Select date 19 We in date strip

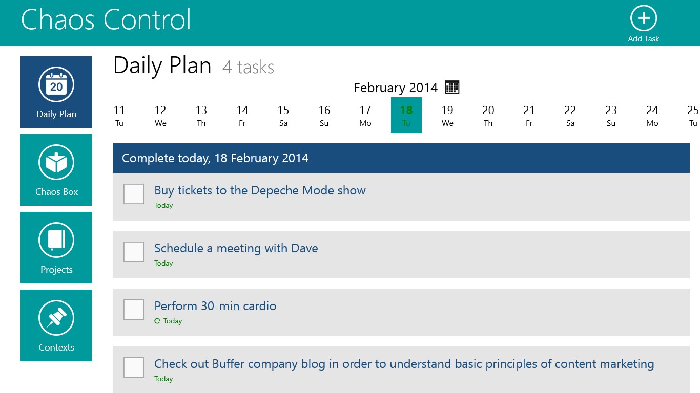pyautogui.click(x=447, y=116)
